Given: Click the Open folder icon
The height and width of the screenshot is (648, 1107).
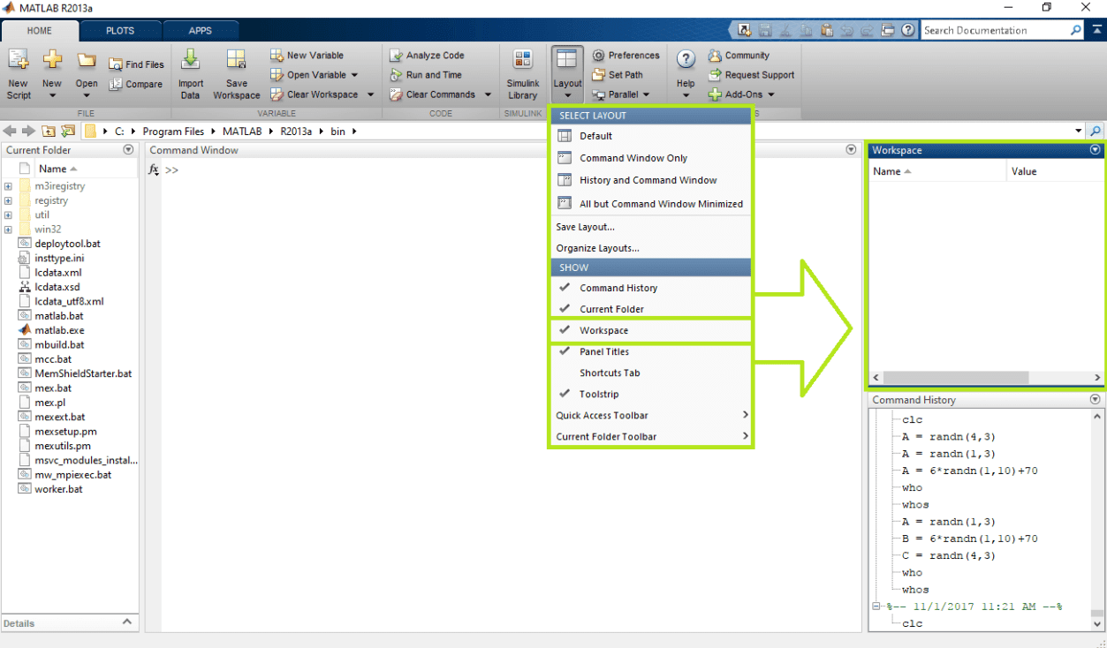Looking at the screenshot, I should 86,61.
